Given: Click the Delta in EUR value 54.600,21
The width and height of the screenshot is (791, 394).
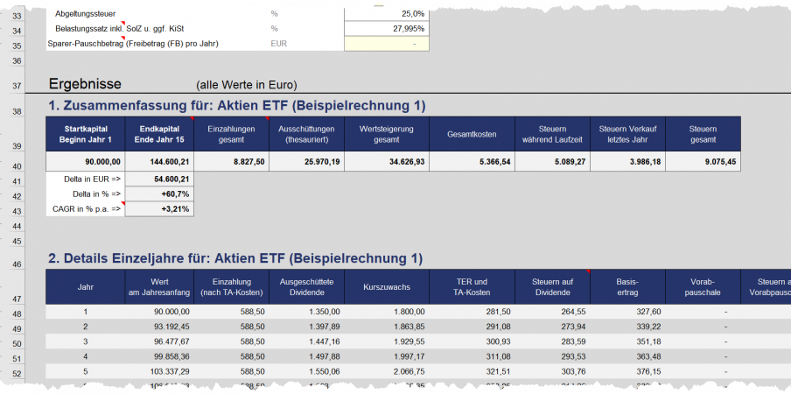Looking at the screenshot, I should coord(159,179).
